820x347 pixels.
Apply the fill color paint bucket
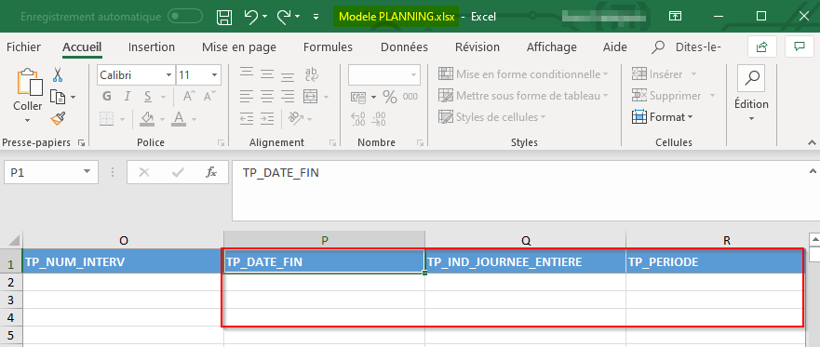tap(147, 119)
